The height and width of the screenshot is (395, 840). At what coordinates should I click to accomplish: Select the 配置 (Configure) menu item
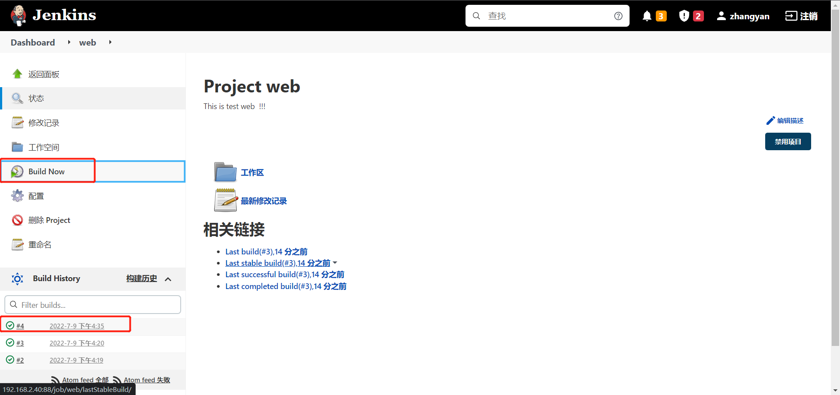point(36,196)
